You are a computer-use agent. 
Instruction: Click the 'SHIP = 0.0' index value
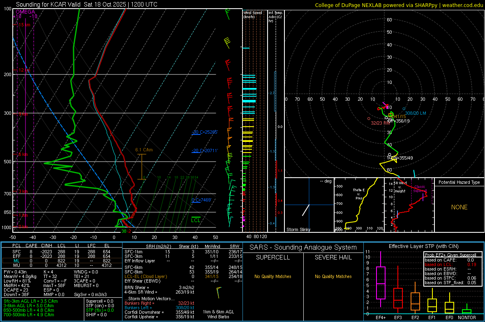tap(96, 315)
